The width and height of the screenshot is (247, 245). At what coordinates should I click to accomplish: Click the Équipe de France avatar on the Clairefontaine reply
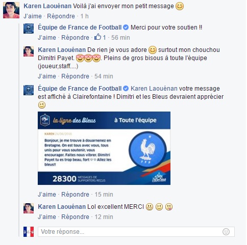pos(29,90)
